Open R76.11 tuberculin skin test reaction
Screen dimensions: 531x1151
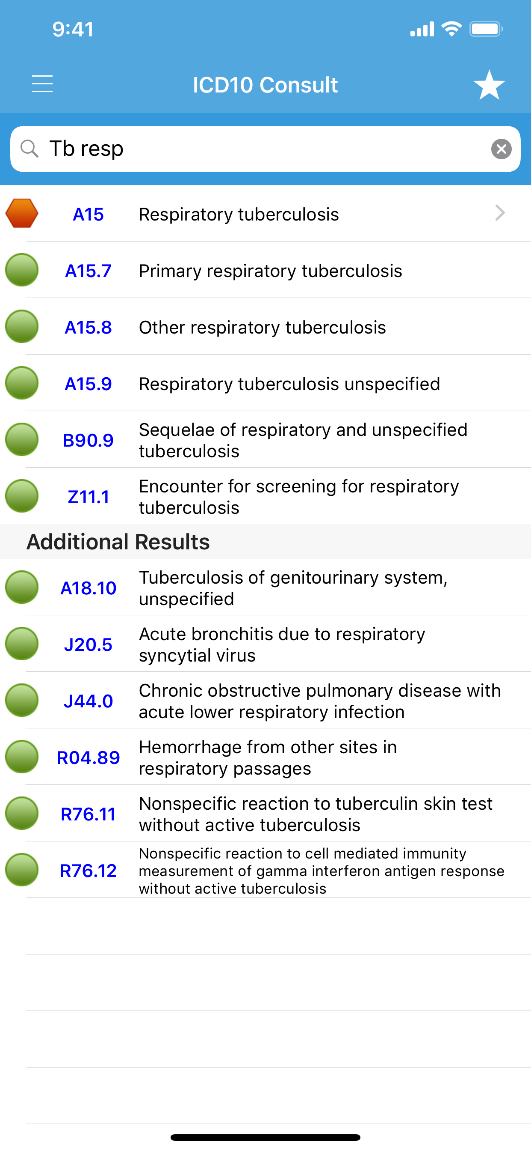[265, 814]
